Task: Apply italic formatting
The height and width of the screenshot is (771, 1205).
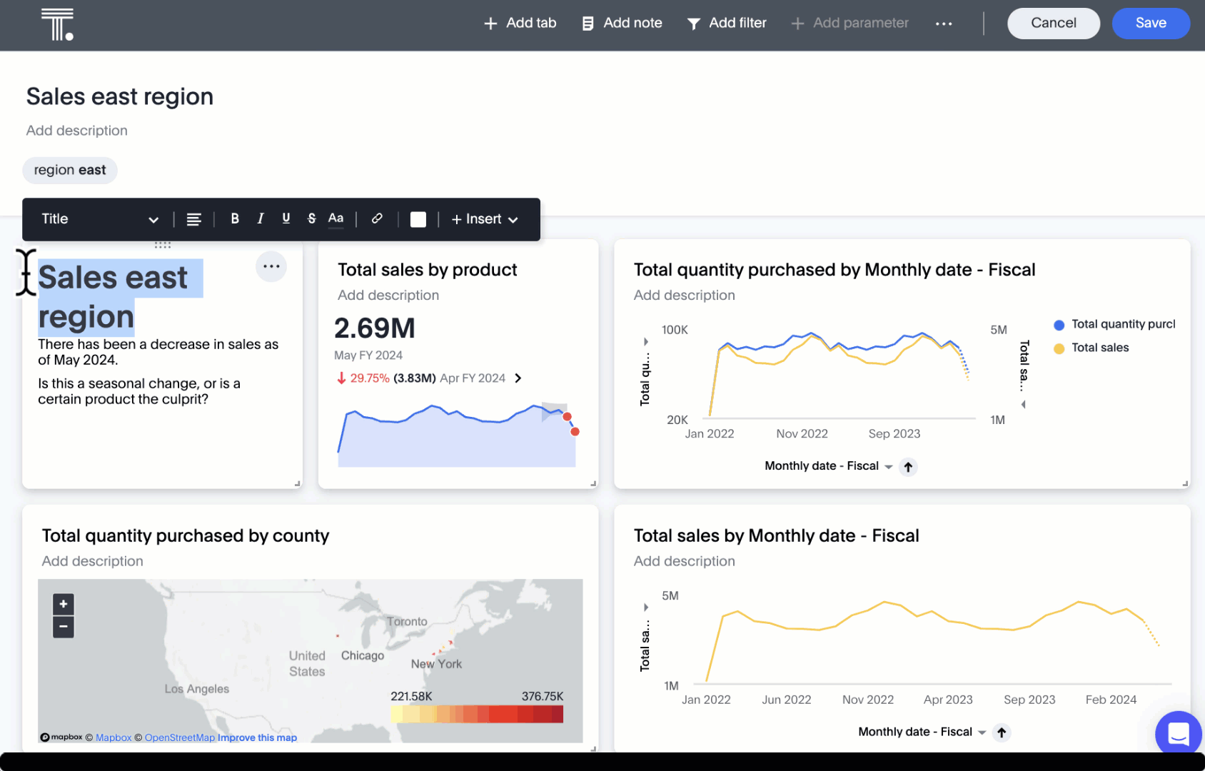Action: click(x=261, y=219)
